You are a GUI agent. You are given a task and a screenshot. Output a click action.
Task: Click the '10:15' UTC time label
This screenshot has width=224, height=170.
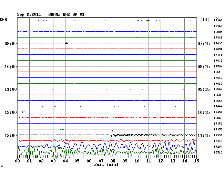click(204, 113)
